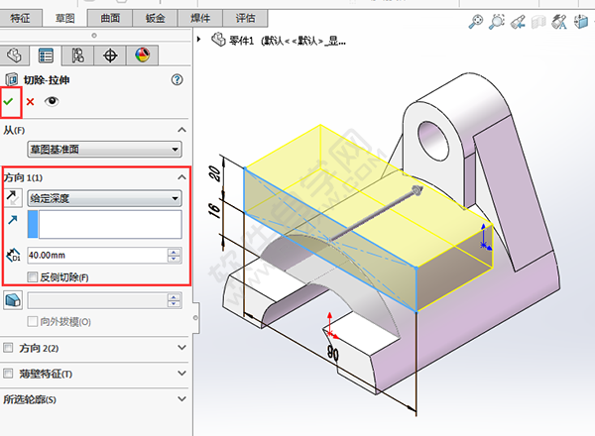Open the View Orientation cube icon

tap(580, 21)
